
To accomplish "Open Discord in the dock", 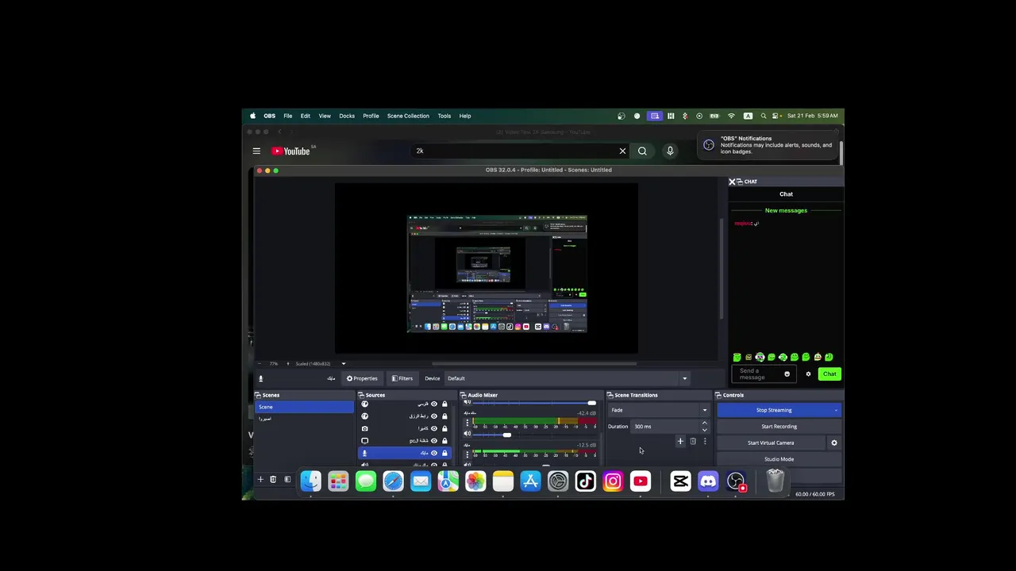I will pos(708,481).
